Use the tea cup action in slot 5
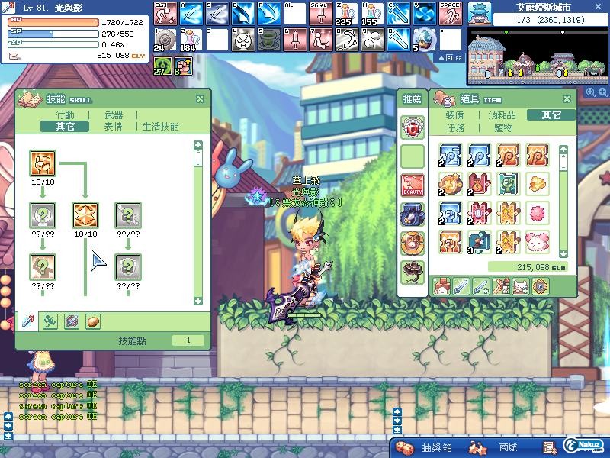610x458 pixels. [269, 40]
